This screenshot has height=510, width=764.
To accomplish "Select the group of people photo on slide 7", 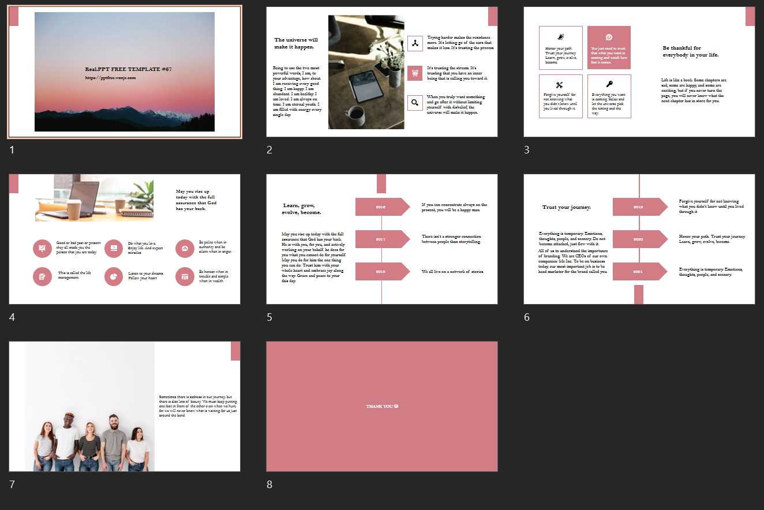I will coord(89,406).
